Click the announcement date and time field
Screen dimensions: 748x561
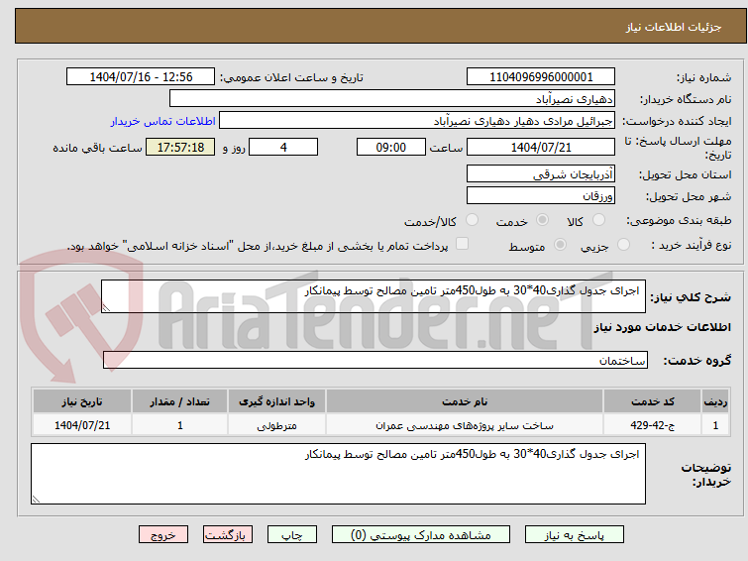point(141,77)
